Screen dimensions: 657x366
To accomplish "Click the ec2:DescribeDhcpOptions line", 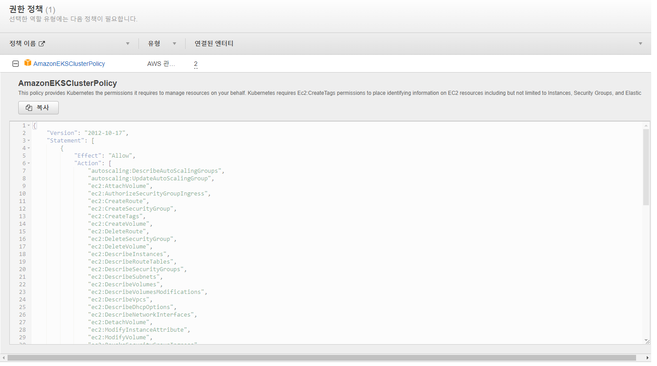I will [132, 307].
